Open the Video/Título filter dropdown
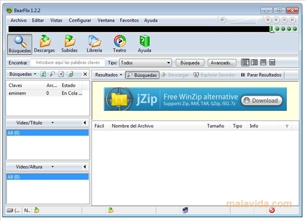This screenshot has height=221, width=305. (35, 123)
